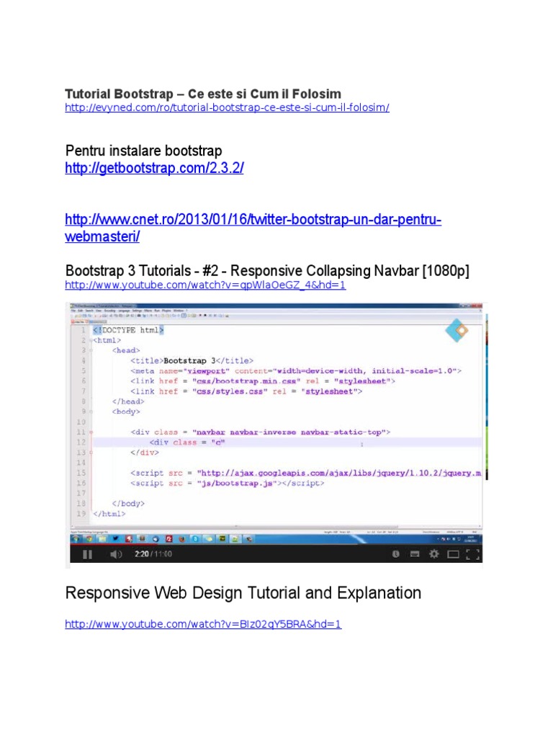Open the Firefox taskbar icon
The height and width of the screenshot is (738, 553).
coord(181,539)
